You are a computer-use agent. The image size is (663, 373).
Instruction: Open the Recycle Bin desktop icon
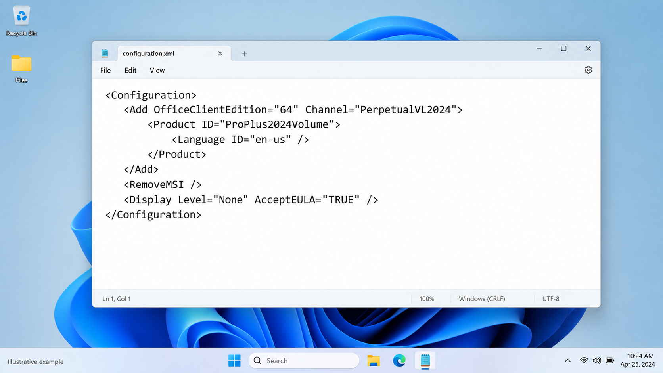[21, 21]
